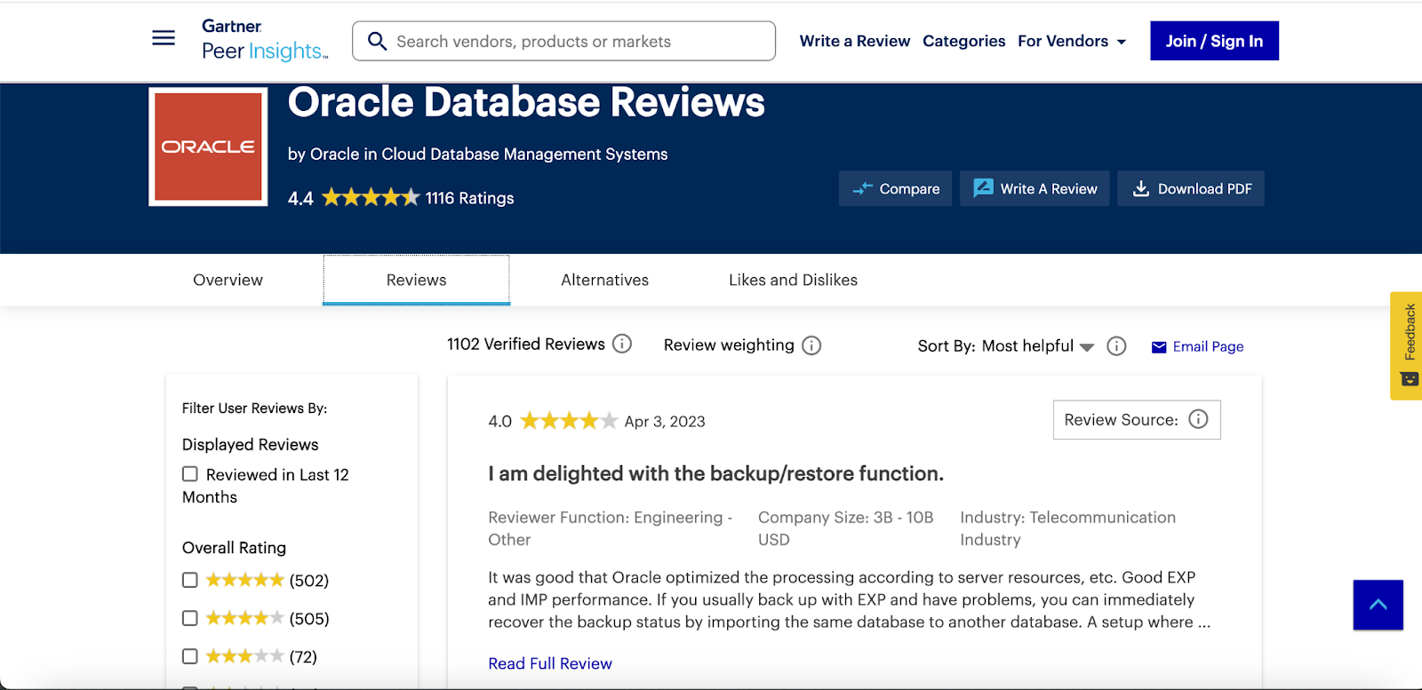This screenshot has width=1422, height=690.
Task: Focus the vendor search input field
Action: pyautogui.click(x=578, y=42)
